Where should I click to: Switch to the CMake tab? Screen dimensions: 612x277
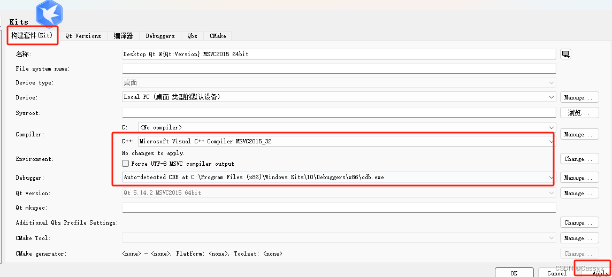(x=218, y=36)
